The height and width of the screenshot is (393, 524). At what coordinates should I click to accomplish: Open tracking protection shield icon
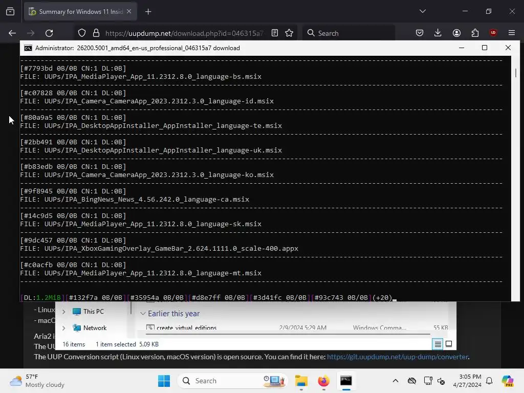coord(82,33)
